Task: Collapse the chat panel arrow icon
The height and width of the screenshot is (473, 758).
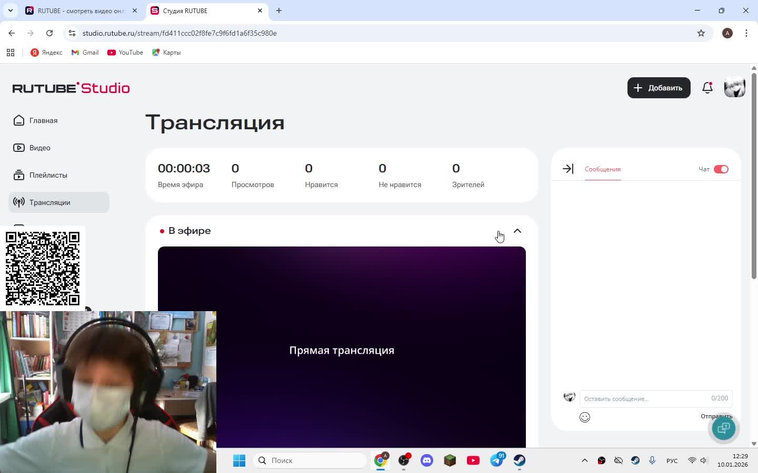Action: click(x=568, y=169)
